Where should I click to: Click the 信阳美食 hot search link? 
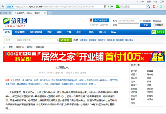pos(120,40)
